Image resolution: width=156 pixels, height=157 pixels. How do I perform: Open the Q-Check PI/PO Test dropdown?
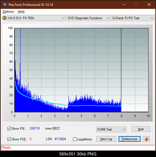[133, 18]
